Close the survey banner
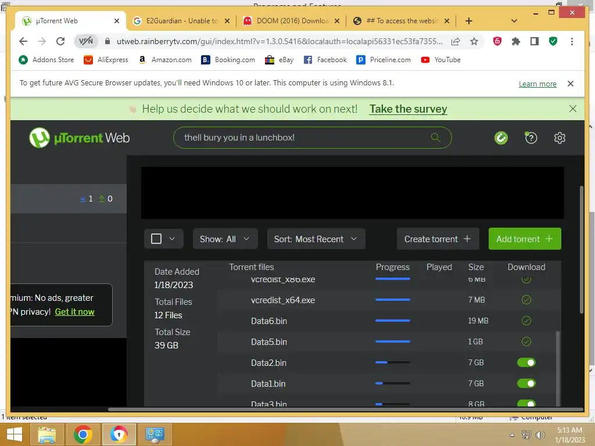Viewport: 595px width, 446px height. 572,109
